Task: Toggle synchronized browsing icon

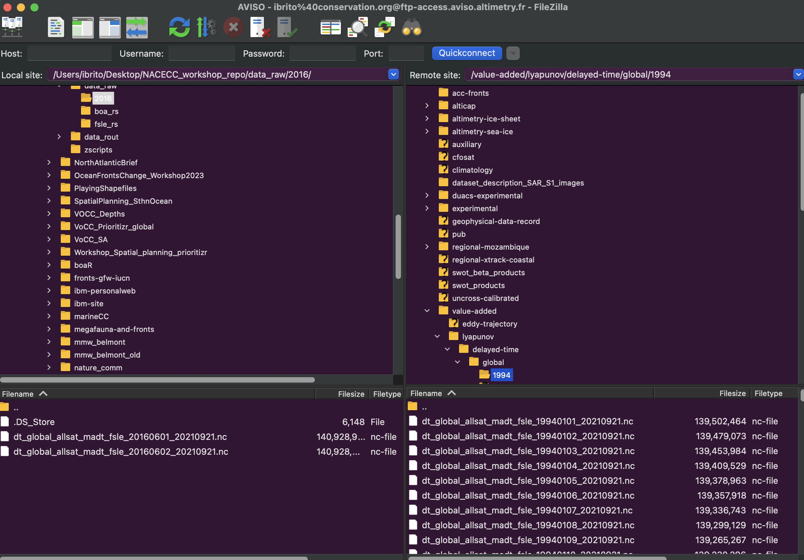Action: point(384,27)
